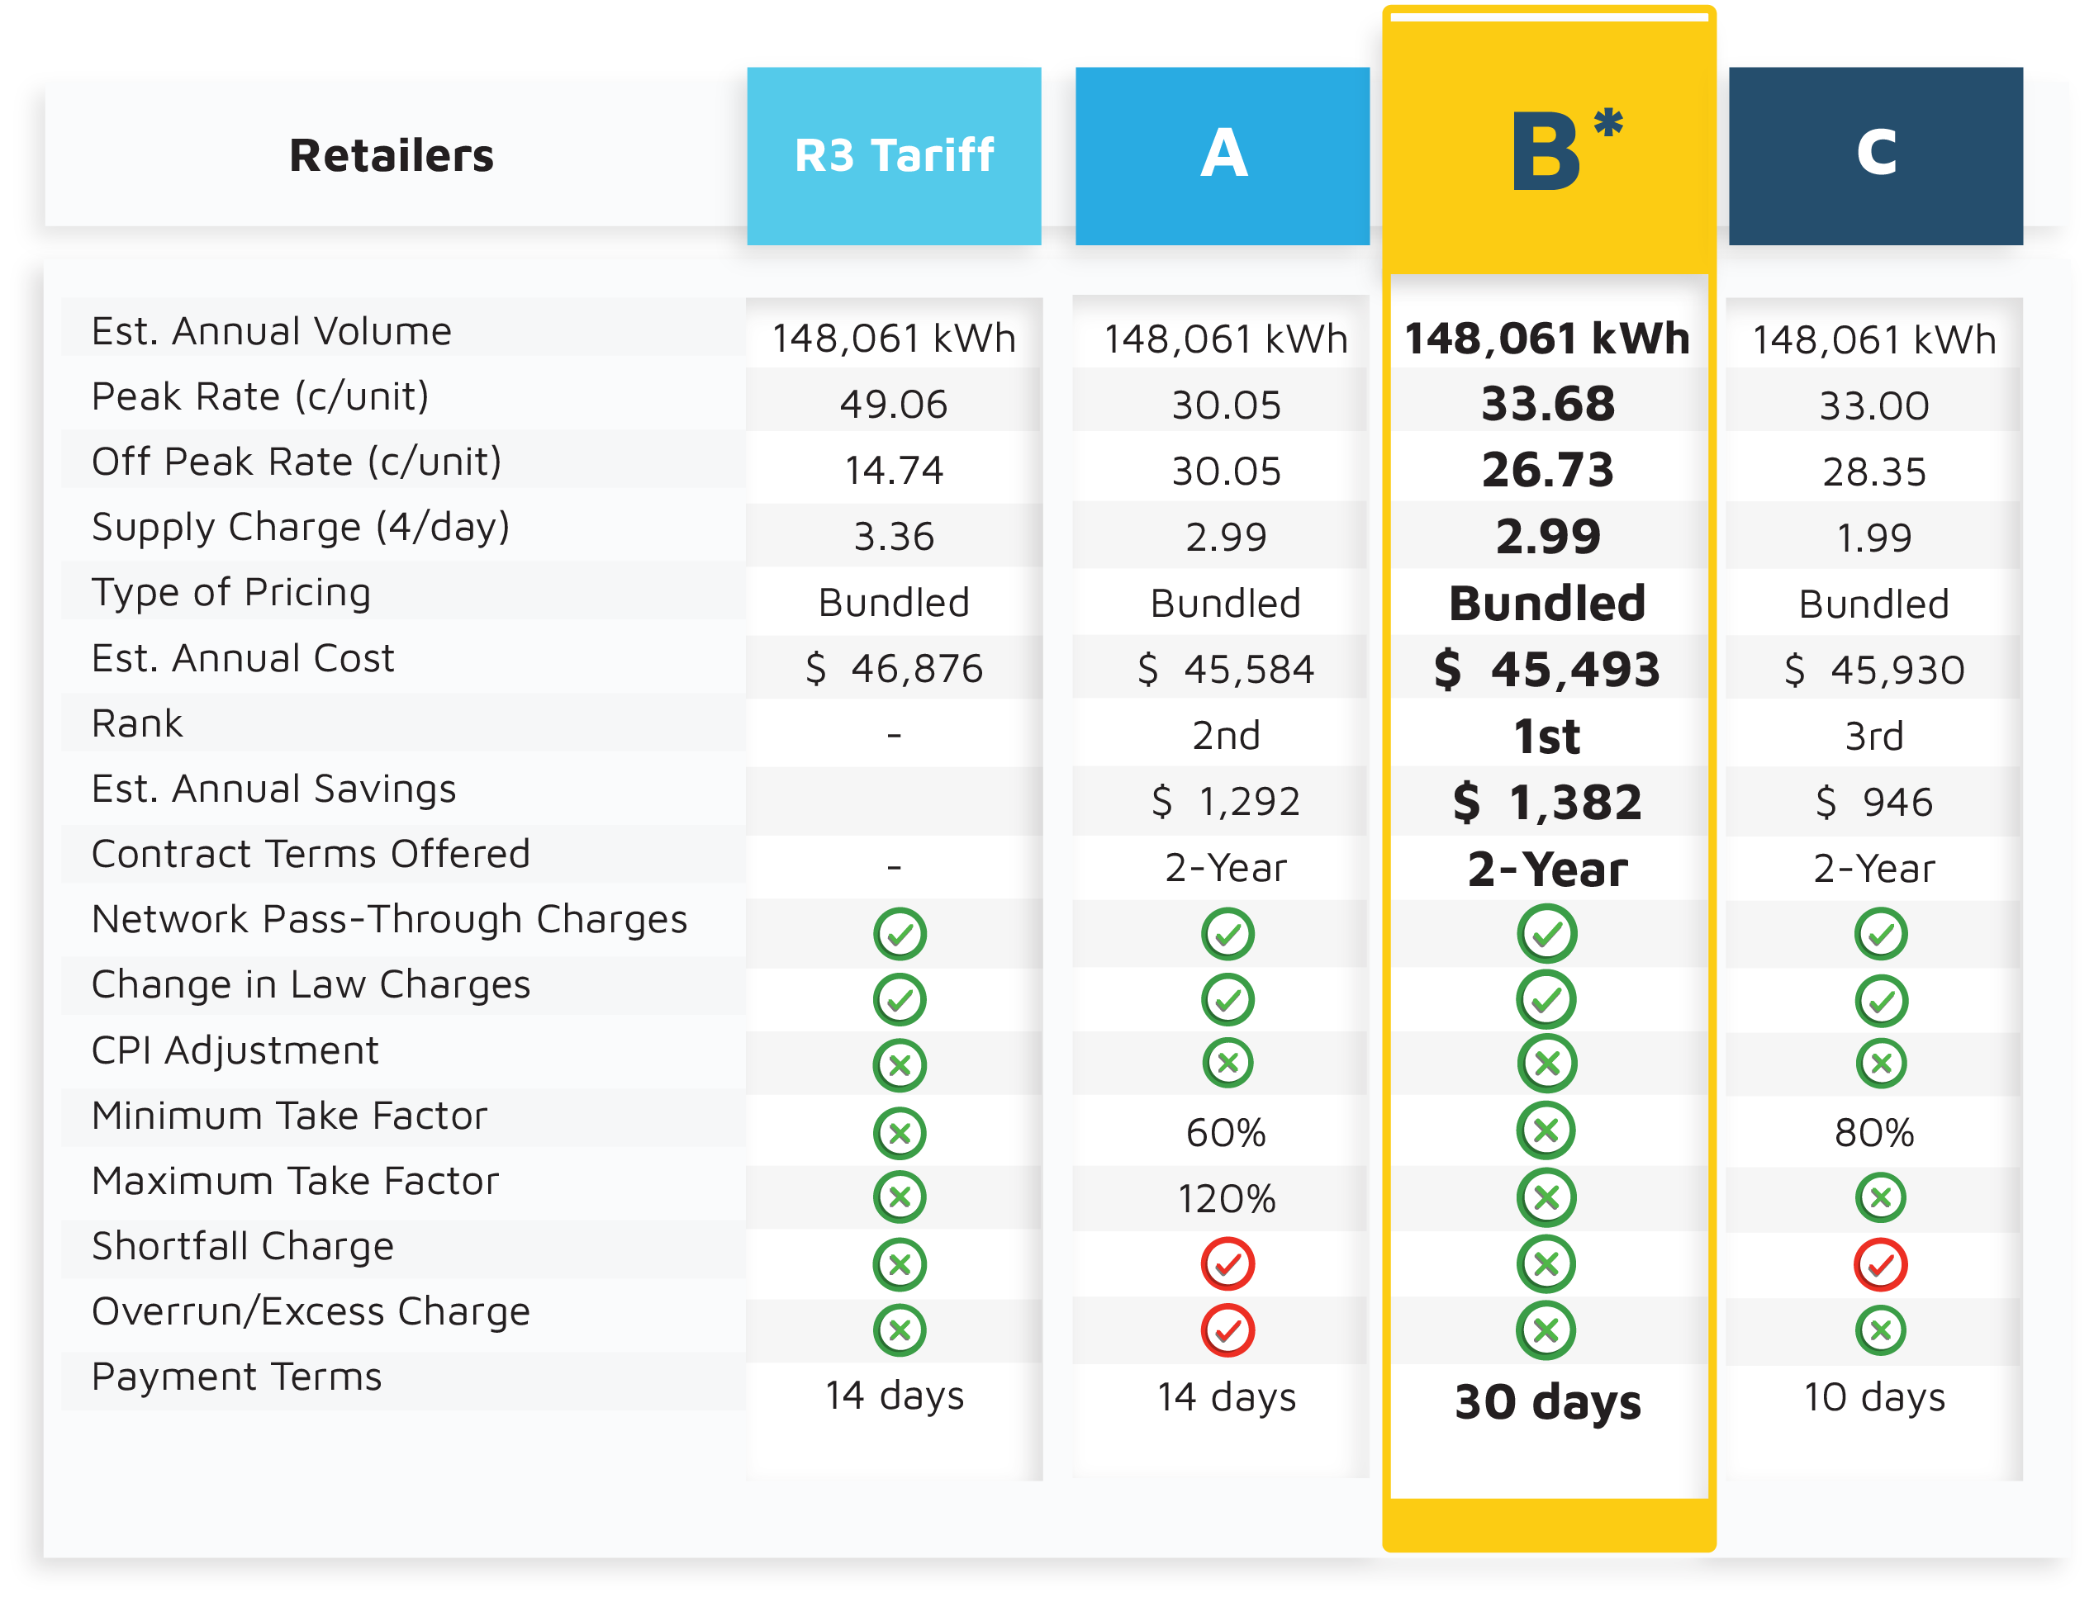Click retailer B Minimum Take Factor cross icon
The height and width of the screenshot is (1602, 2094).
pos(1546,1130)
